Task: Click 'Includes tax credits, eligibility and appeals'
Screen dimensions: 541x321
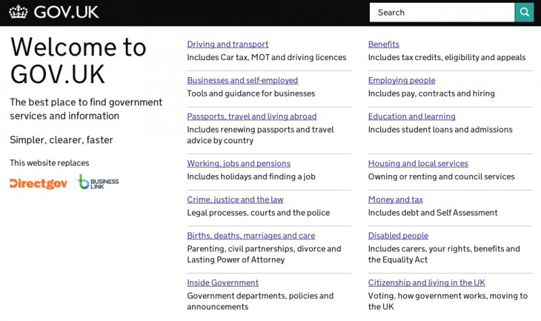Action: [x=447, y=57]
